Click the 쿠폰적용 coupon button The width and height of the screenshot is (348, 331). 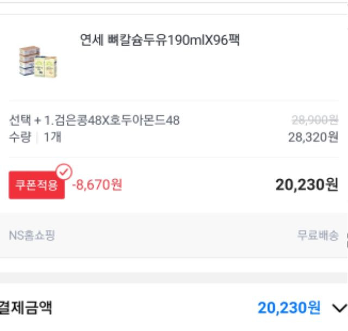click(37, 185)
